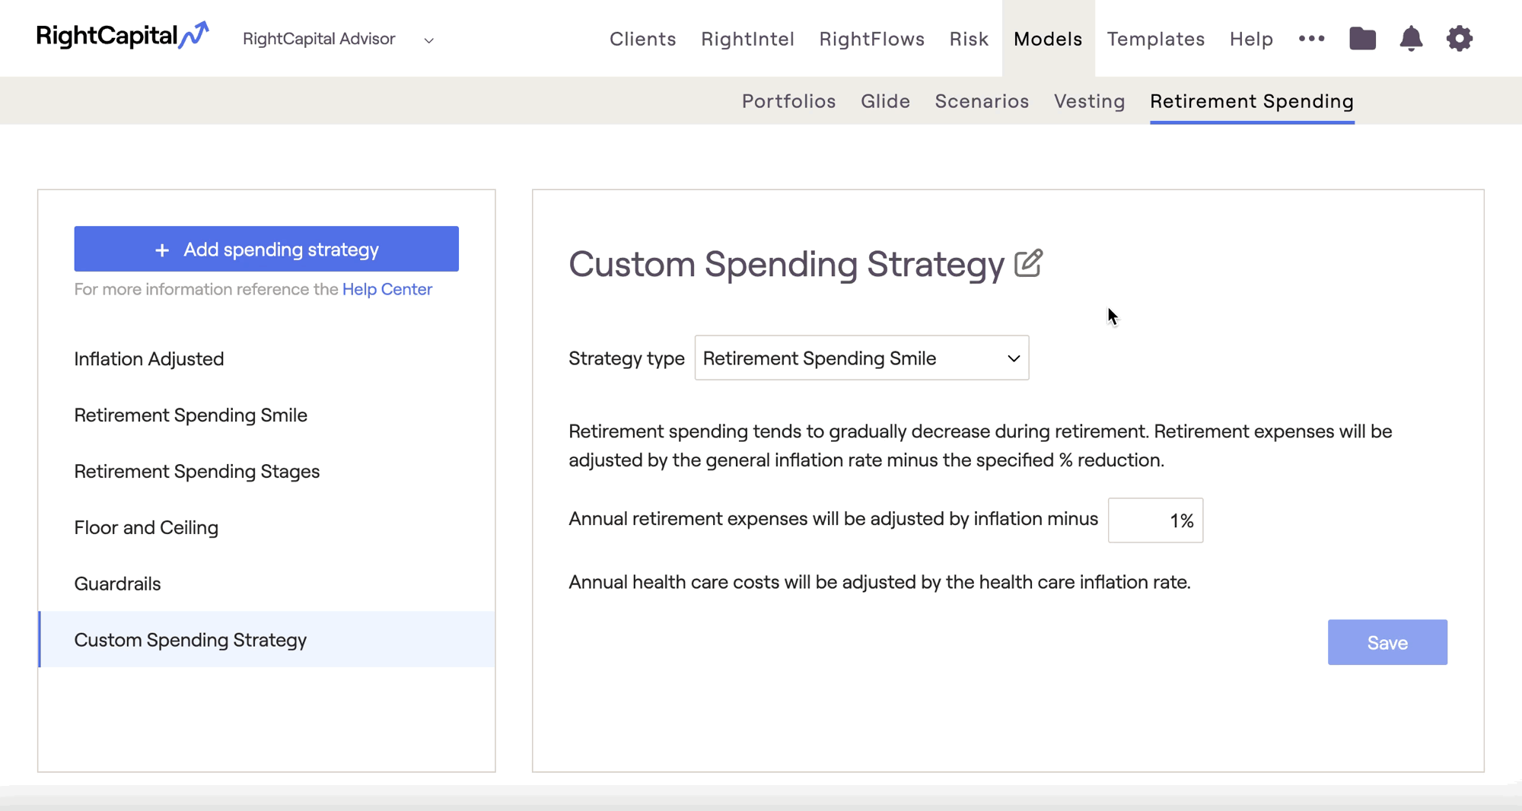Click the inflation minus percentage field

[1155, 520]
